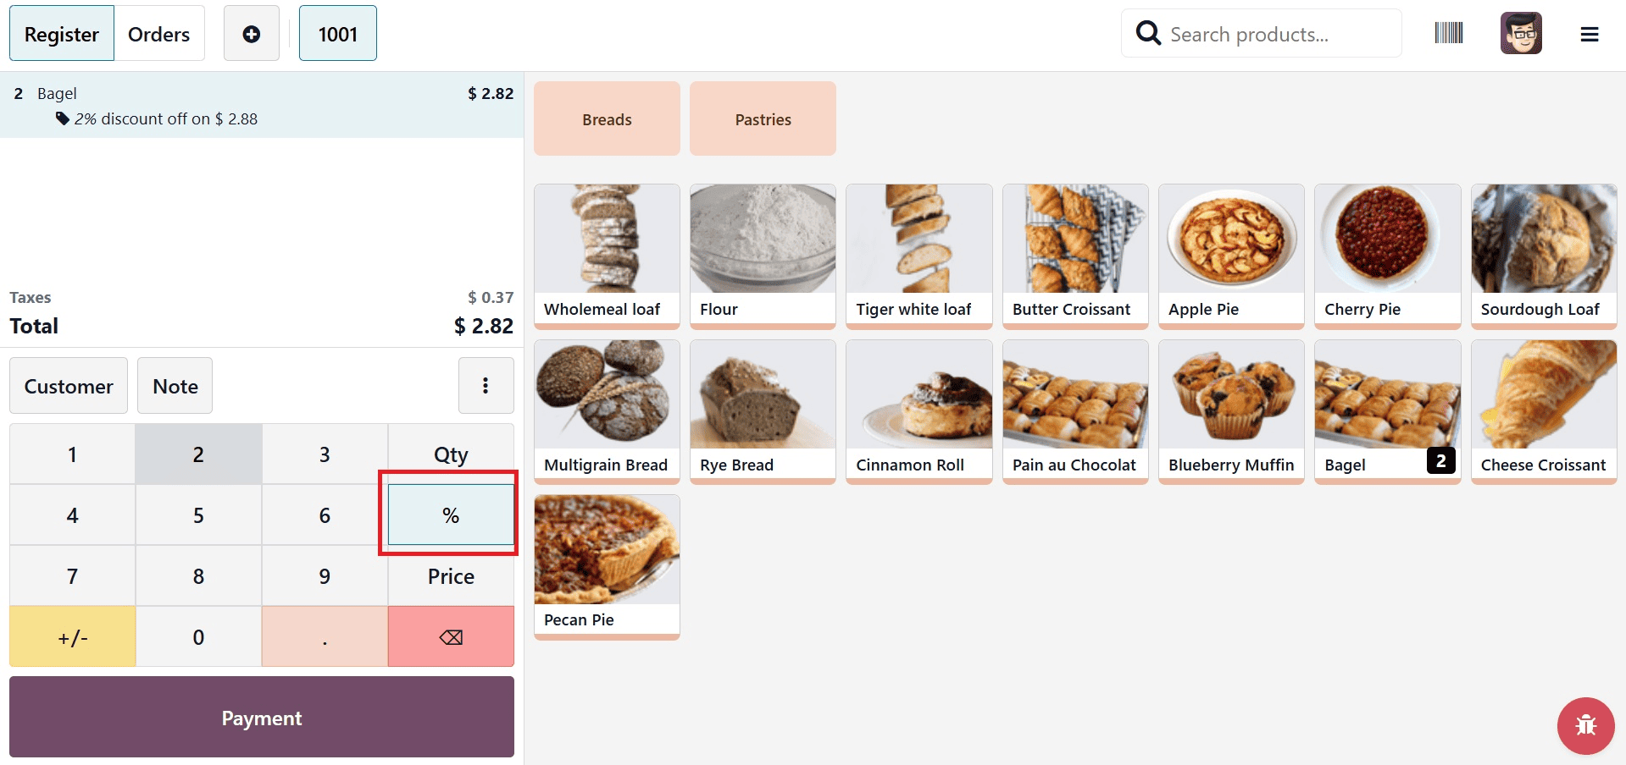Viewport: 1626px width, 765px height.
Task: Open the Customer selector
Action: (x=68, y=385)
